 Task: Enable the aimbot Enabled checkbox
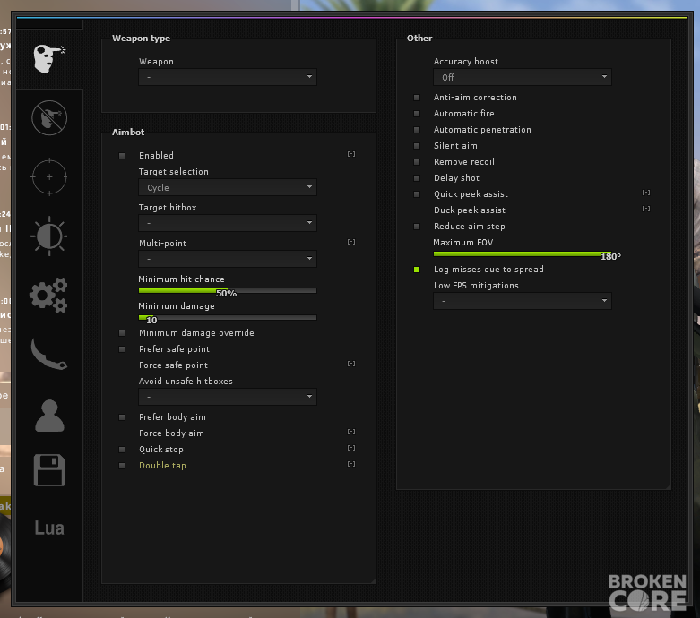pos(122,156)
